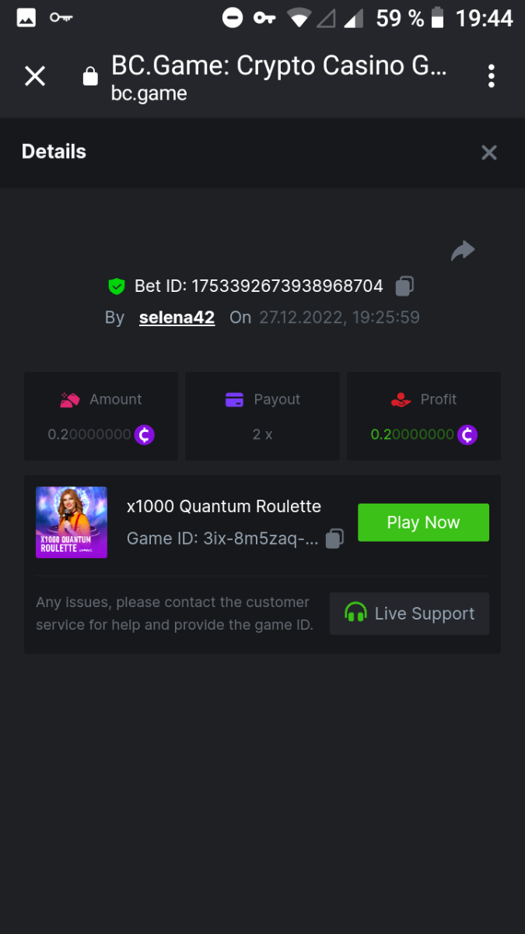The image size is (525, 934).
Task: Click the Profit coin currency icon
Action: [467, 434]
